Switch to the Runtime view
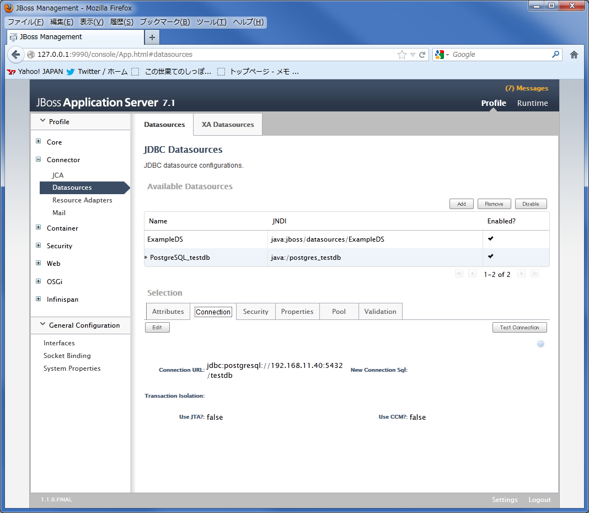 coord(532,103)
